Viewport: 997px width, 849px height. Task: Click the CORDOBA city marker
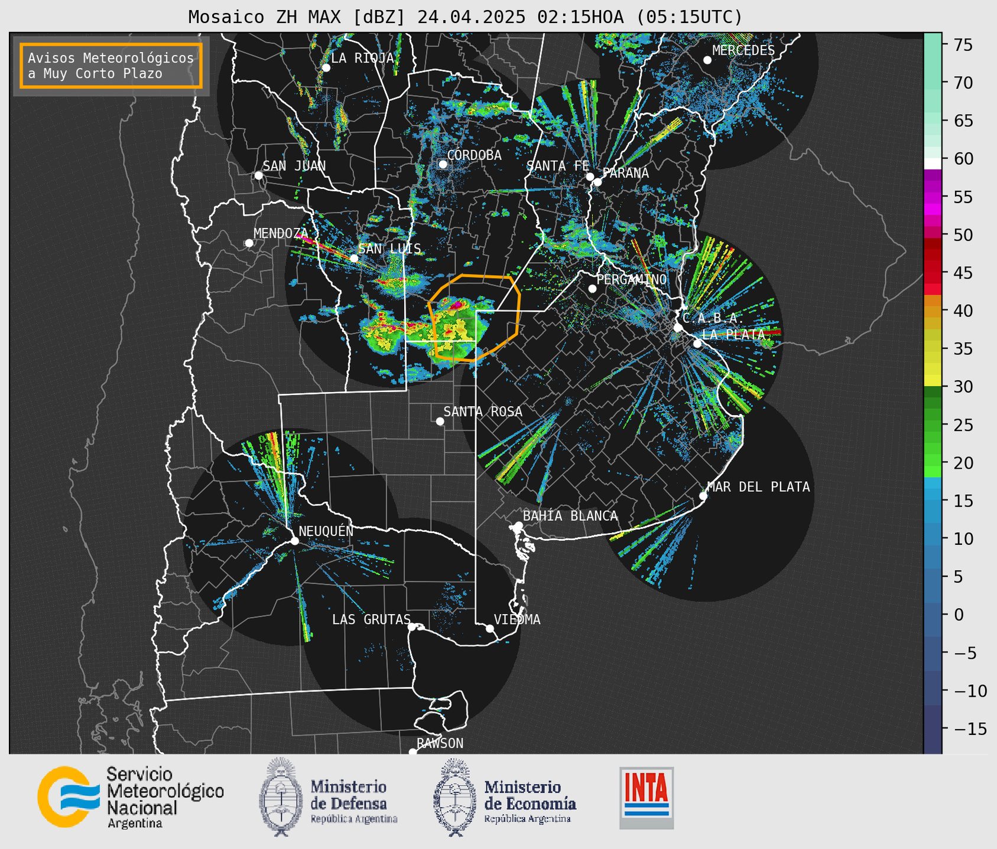click(443, 164)
